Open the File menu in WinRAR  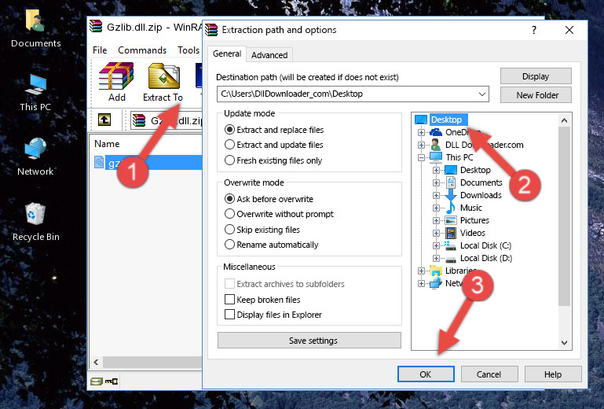tap(100, 50)
